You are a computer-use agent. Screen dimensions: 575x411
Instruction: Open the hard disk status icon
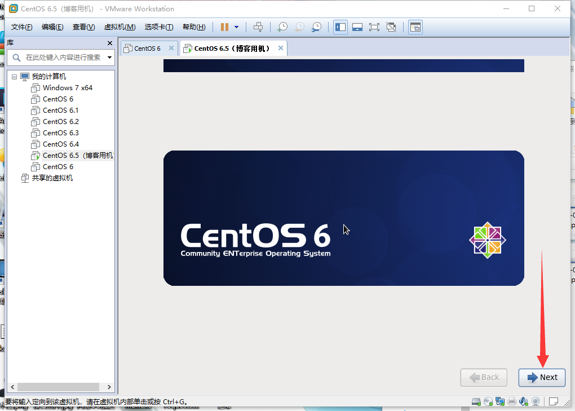[476, 401]
